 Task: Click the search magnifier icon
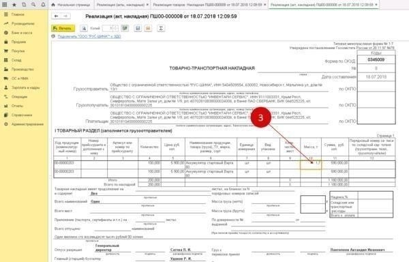pyautogui.click(x=33, y=5)
